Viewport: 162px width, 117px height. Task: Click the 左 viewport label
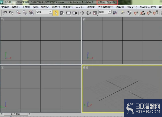[2, 68]
